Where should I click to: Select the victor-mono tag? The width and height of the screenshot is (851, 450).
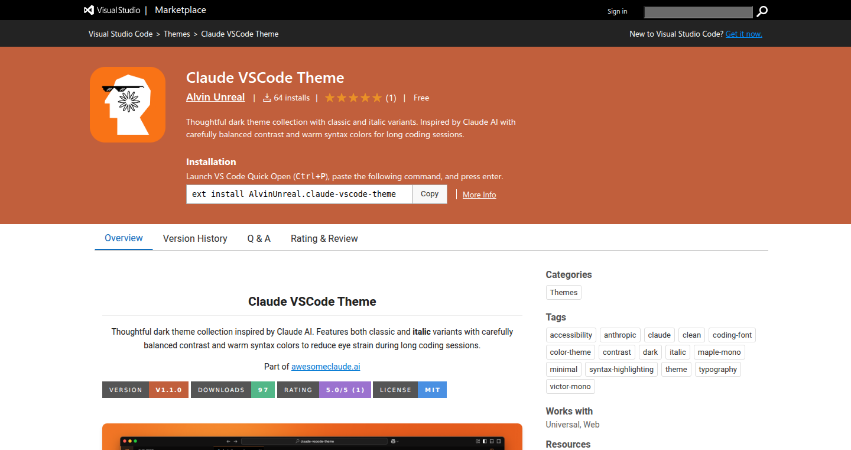[x=570, y=386]
